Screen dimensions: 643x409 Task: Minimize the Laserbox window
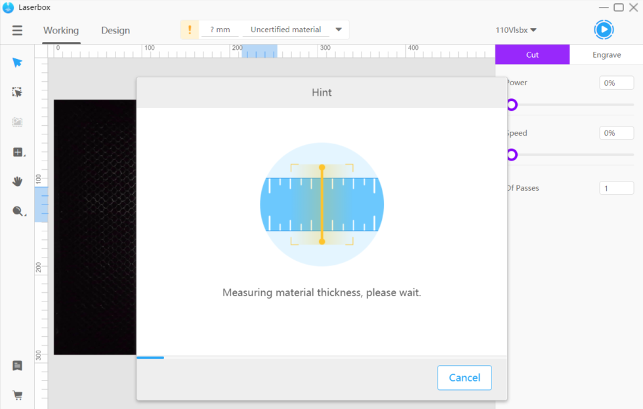(x=604, y=7)
